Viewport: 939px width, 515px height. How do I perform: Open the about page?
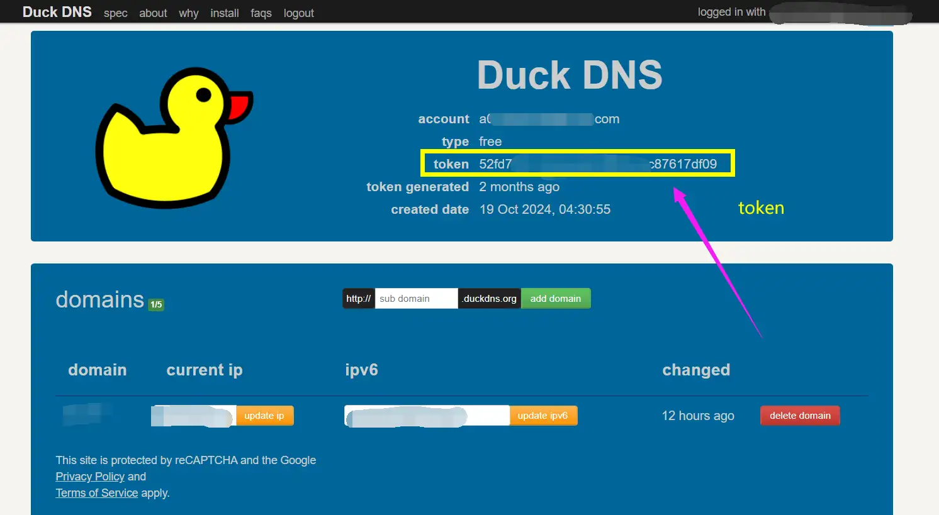coord(153,13)
